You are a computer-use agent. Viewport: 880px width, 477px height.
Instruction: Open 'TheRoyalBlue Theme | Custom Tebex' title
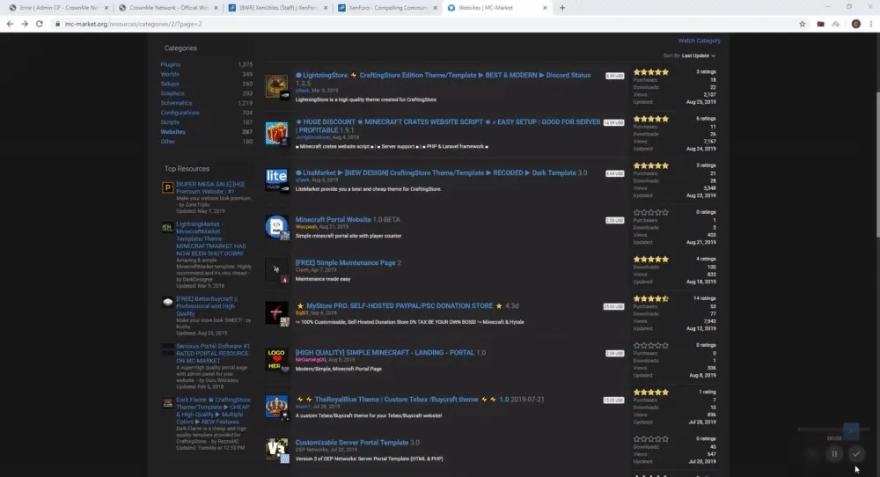(396, 400)
